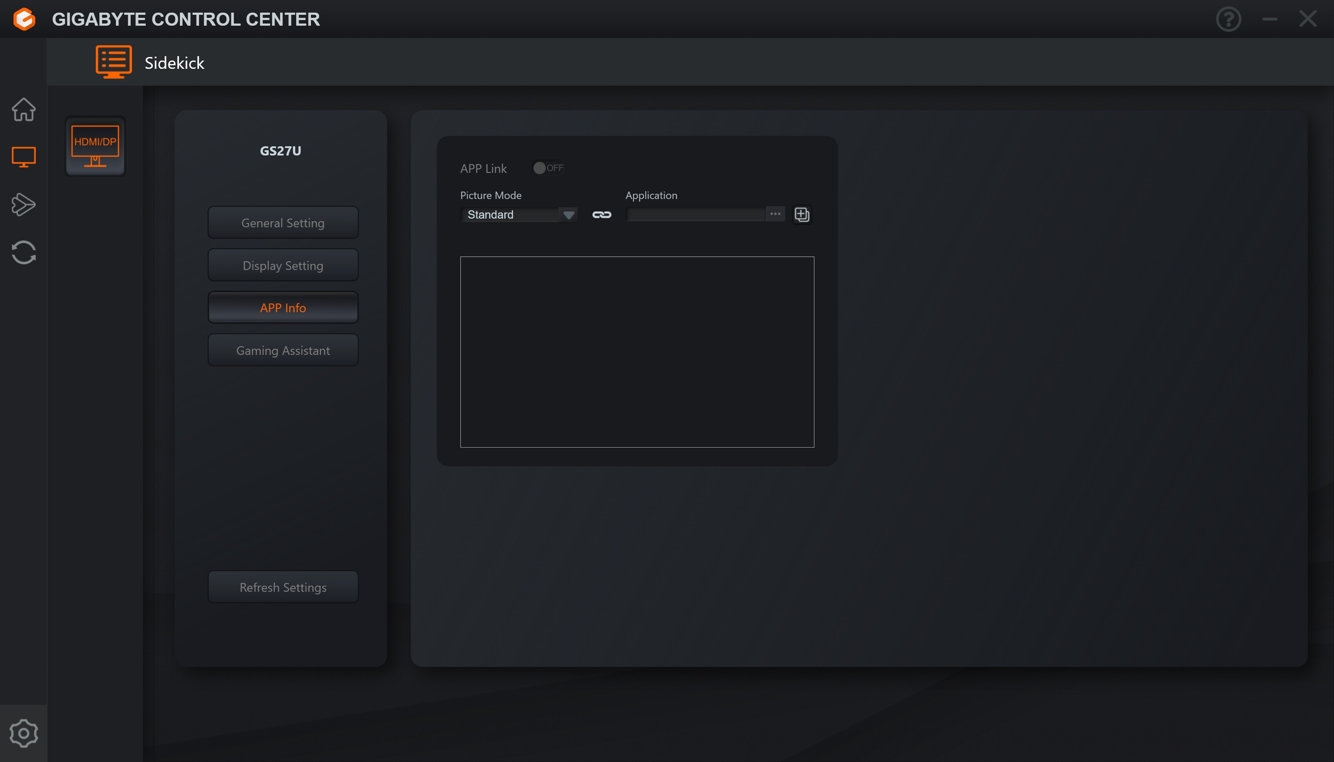Click the Application path field
This screenshot has width=1334, height=762.
(x=696, y=215)
